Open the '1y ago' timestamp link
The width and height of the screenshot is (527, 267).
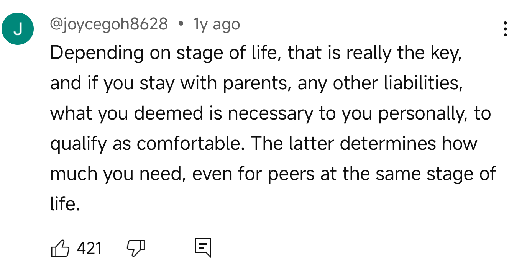coord(217,25)
